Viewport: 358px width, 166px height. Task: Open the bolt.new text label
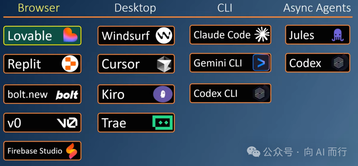point(28,94)
